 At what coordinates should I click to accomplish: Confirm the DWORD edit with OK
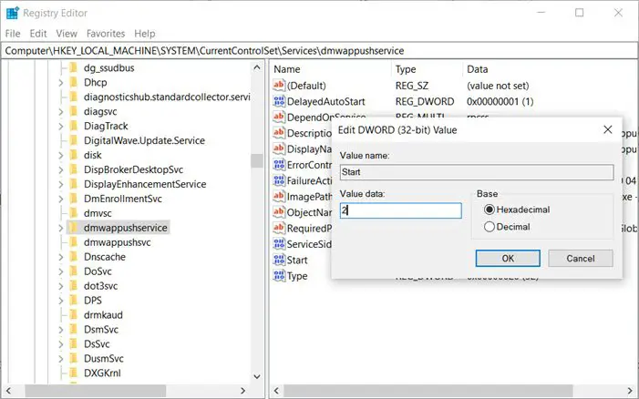pos(508,259)
